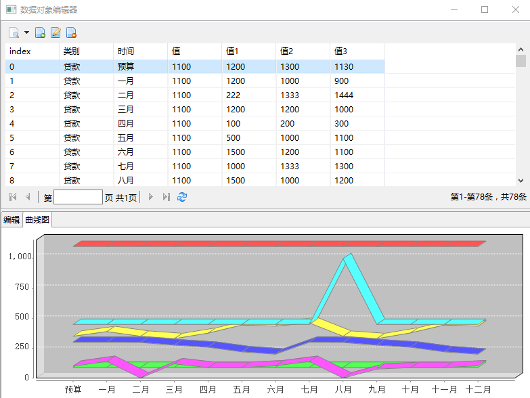Click value 900 in the 值3 column

341,81
